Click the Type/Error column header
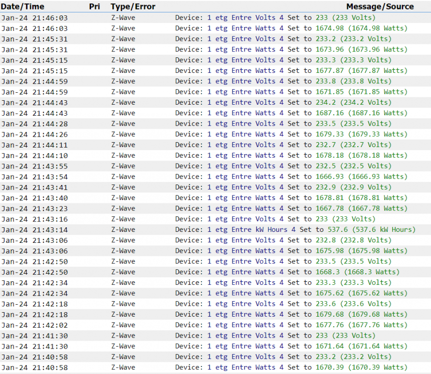This screenshot has height=374, width=431. pyautogui.click(x=133, y=6)
